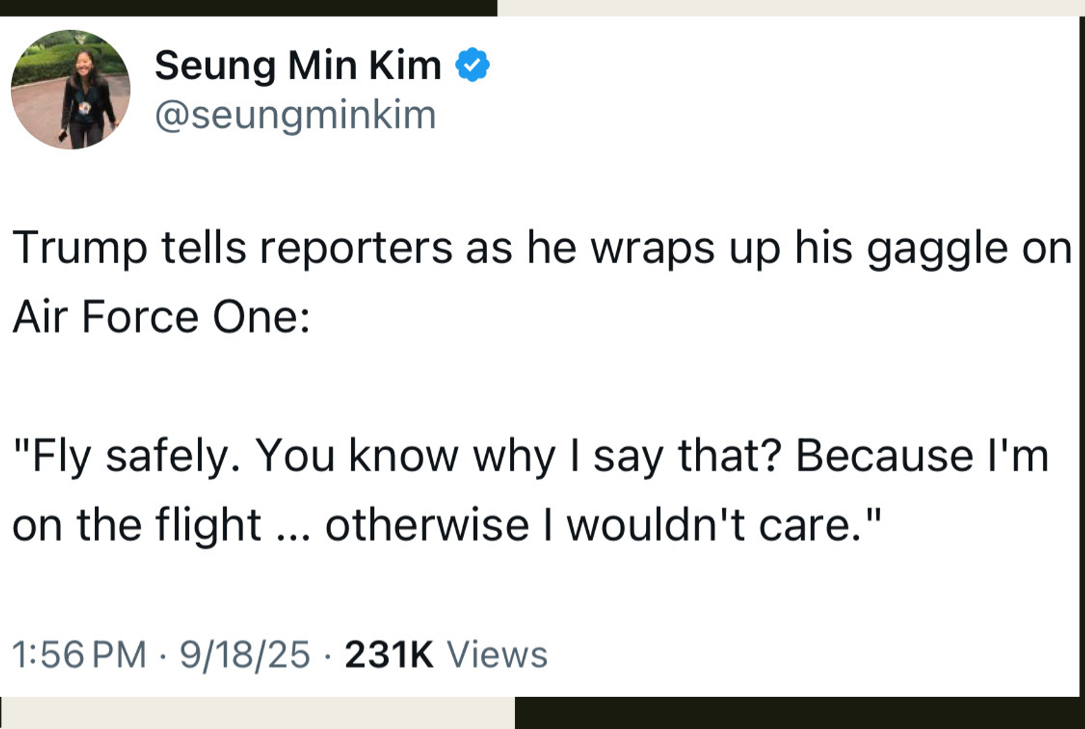Click the beige strip at top right
The width and height of the screenshot is (1085, 729).
[791, 8]
